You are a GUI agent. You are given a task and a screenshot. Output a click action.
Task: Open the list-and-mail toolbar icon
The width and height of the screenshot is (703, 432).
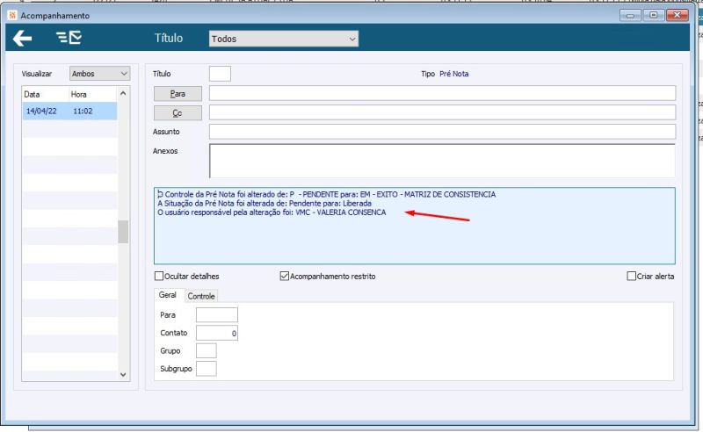(69, 38)
